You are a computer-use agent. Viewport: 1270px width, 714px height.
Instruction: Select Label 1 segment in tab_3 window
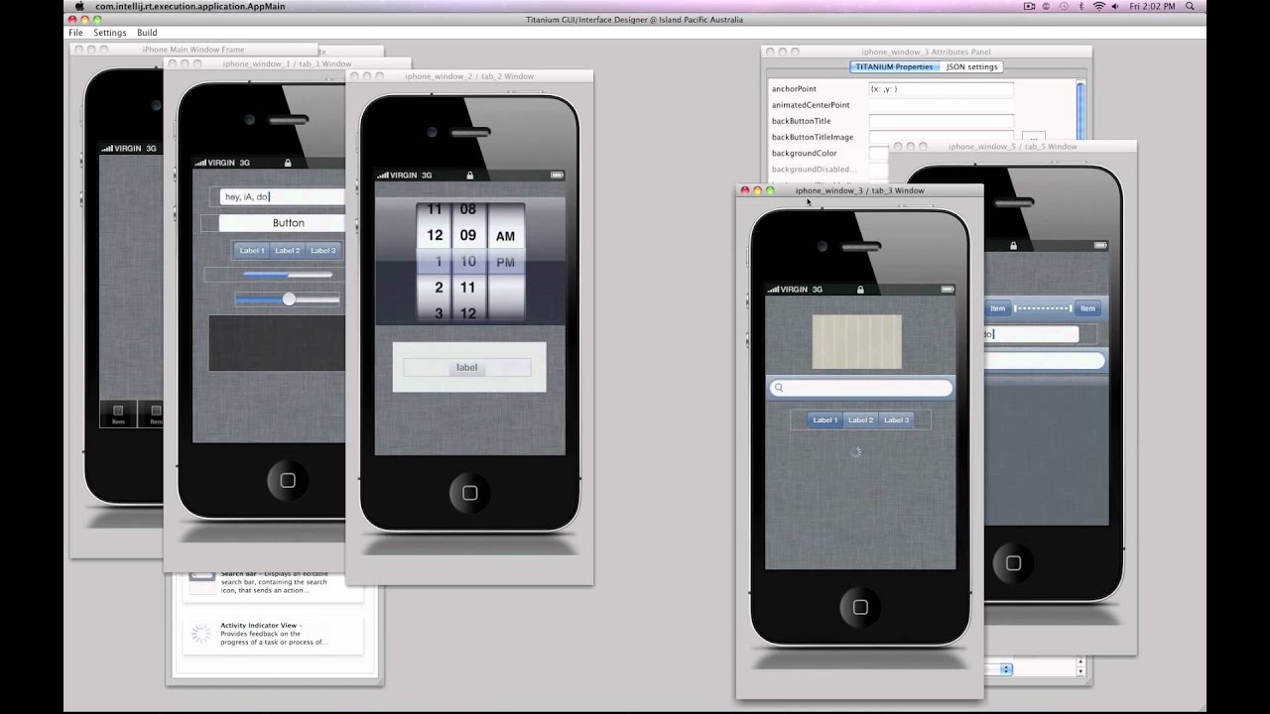click(x=825, y=420)
